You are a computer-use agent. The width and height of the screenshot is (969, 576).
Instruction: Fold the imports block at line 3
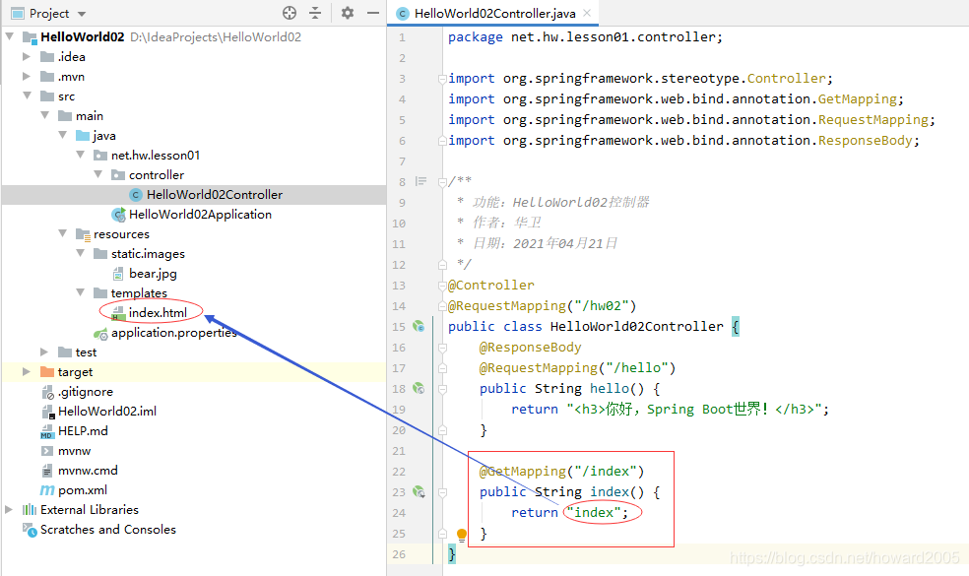[442, 79]
